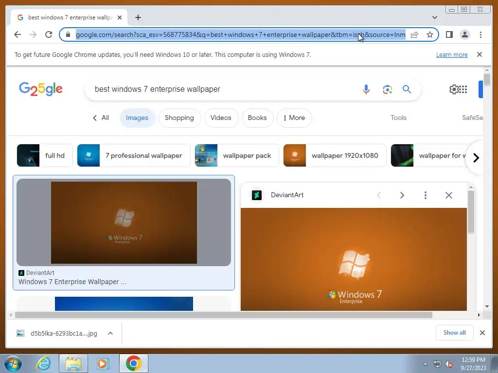Click the horizontal page scrollbar
Screen dimensions: 498x373
tap(224, 315)
